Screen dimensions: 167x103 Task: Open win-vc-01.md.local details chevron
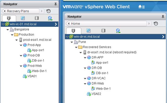[56, 24]
